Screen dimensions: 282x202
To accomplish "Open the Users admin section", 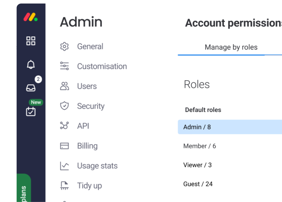I will [x=87, y=86].
